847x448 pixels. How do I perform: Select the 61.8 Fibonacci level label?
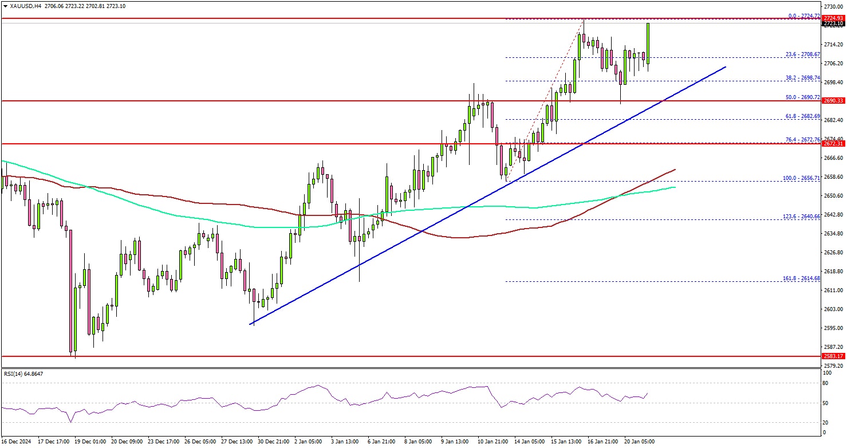tap(801, 116)
